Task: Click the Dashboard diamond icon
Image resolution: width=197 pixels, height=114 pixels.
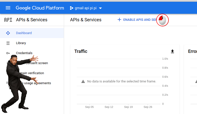Action: click(8, 33)
